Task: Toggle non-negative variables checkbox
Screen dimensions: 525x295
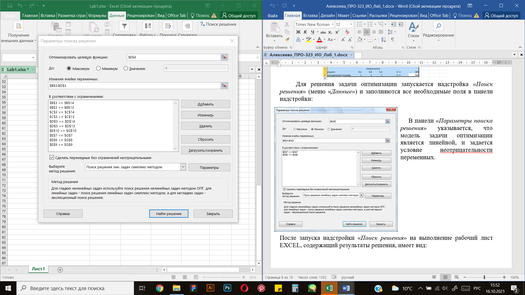Action: coord(52,158)
